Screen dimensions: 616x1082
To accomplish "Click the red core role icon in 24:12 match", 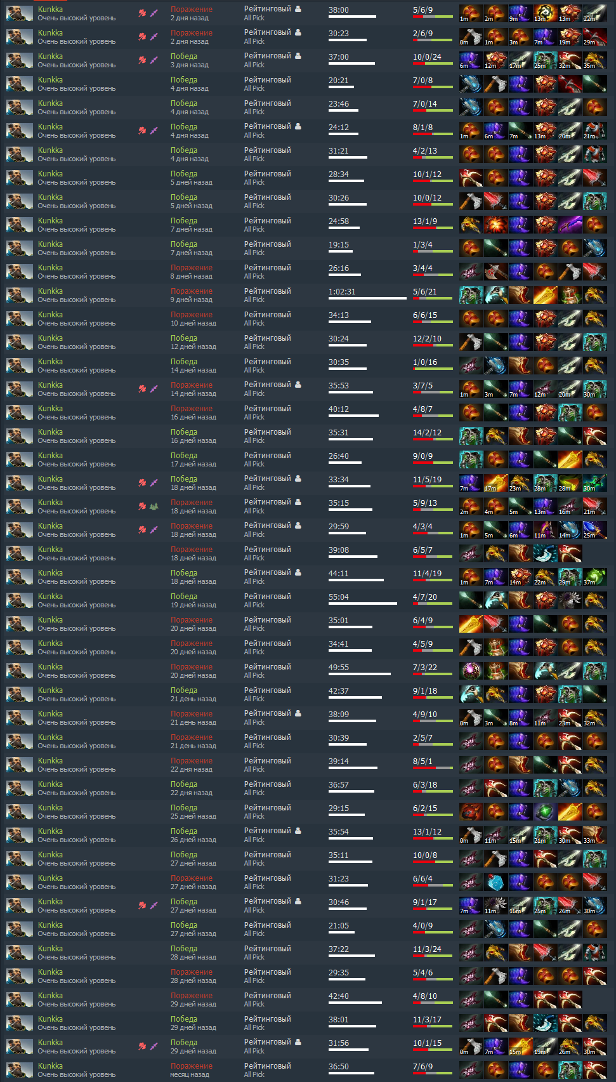I will 143,131.
